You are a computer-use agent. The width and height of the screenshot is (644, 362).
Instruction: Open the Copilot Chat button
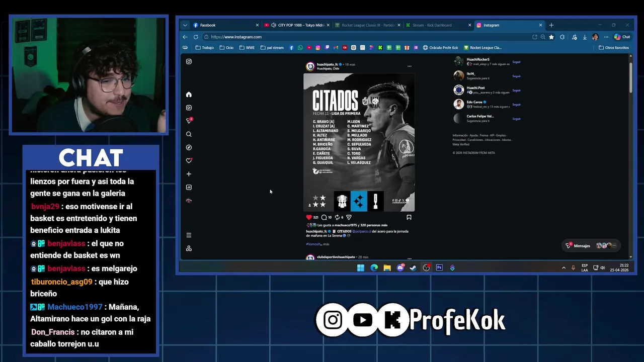(622, 37)
